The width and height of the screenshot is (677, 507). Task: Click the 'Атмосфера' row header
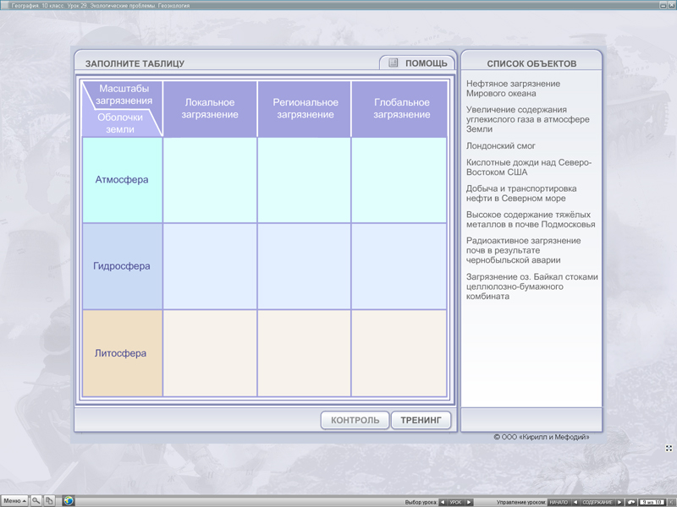tap(122, 180)
